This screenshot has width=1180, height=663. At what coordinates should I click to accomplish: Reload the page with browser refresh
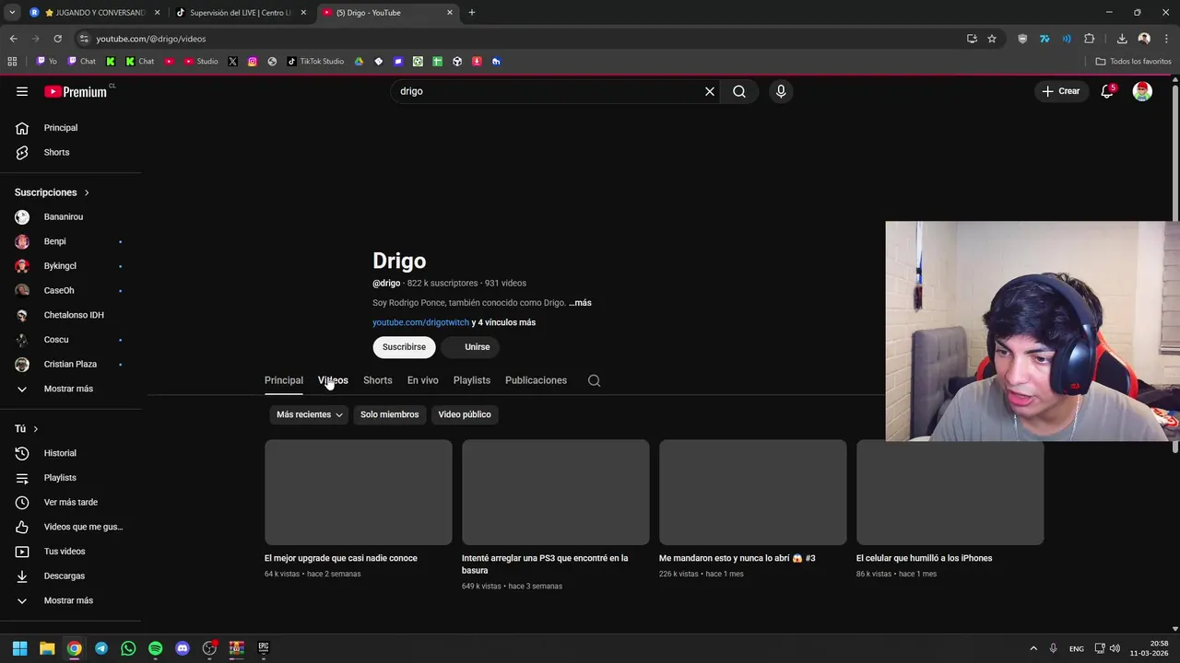(x=57, y=39)
